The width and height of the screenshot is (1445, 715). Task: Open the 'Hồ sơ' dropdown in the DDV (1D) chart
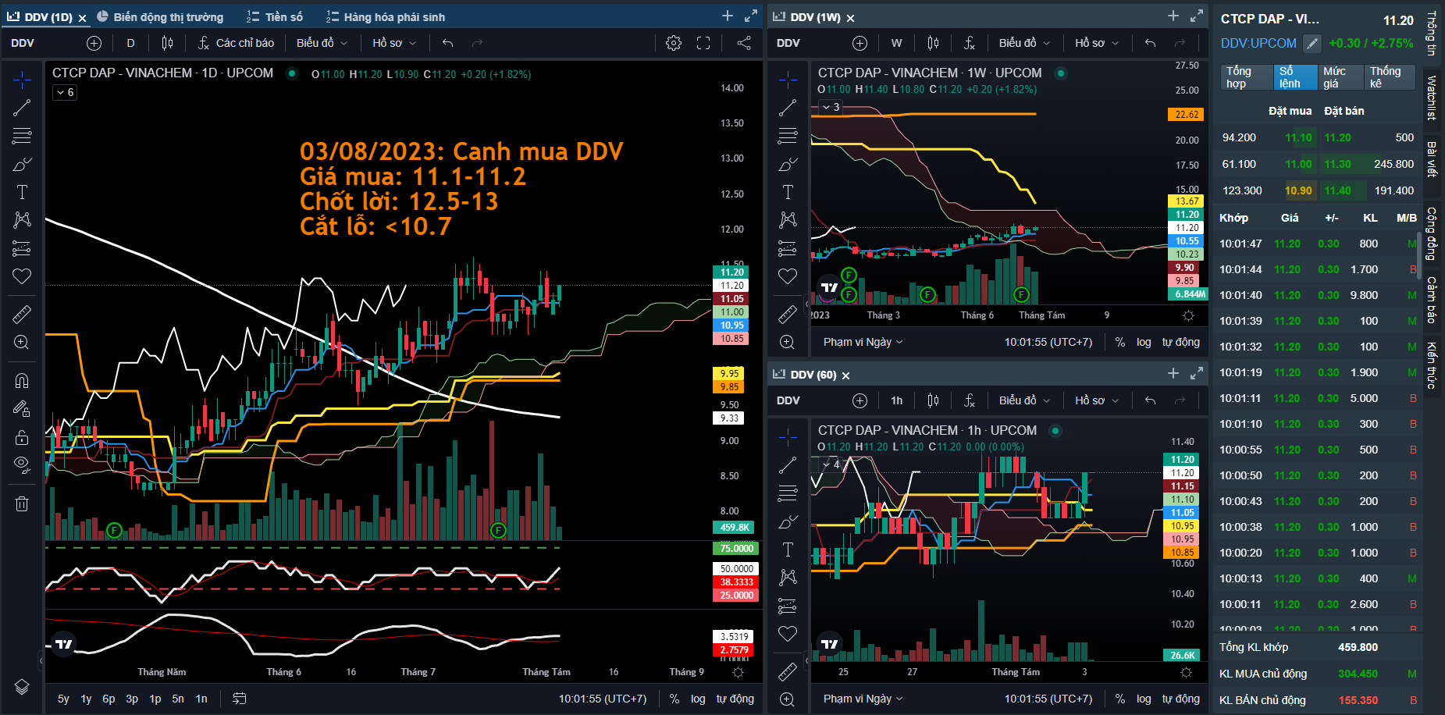394,43
